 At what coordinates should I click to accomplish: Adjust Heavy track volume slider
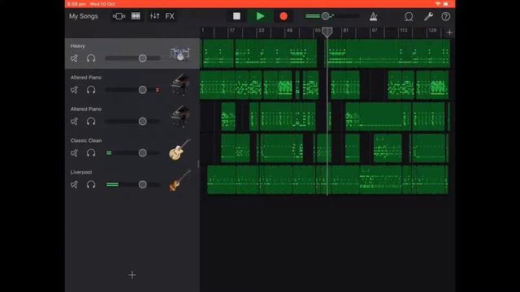(132, 58)
